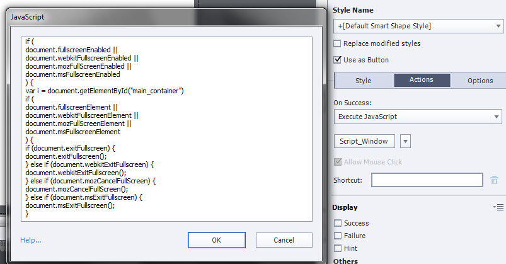This screenshot has width=506, height=264.
Task: Open the dropdown arrow next to Script_Window
Action: [x=405, y=141]
